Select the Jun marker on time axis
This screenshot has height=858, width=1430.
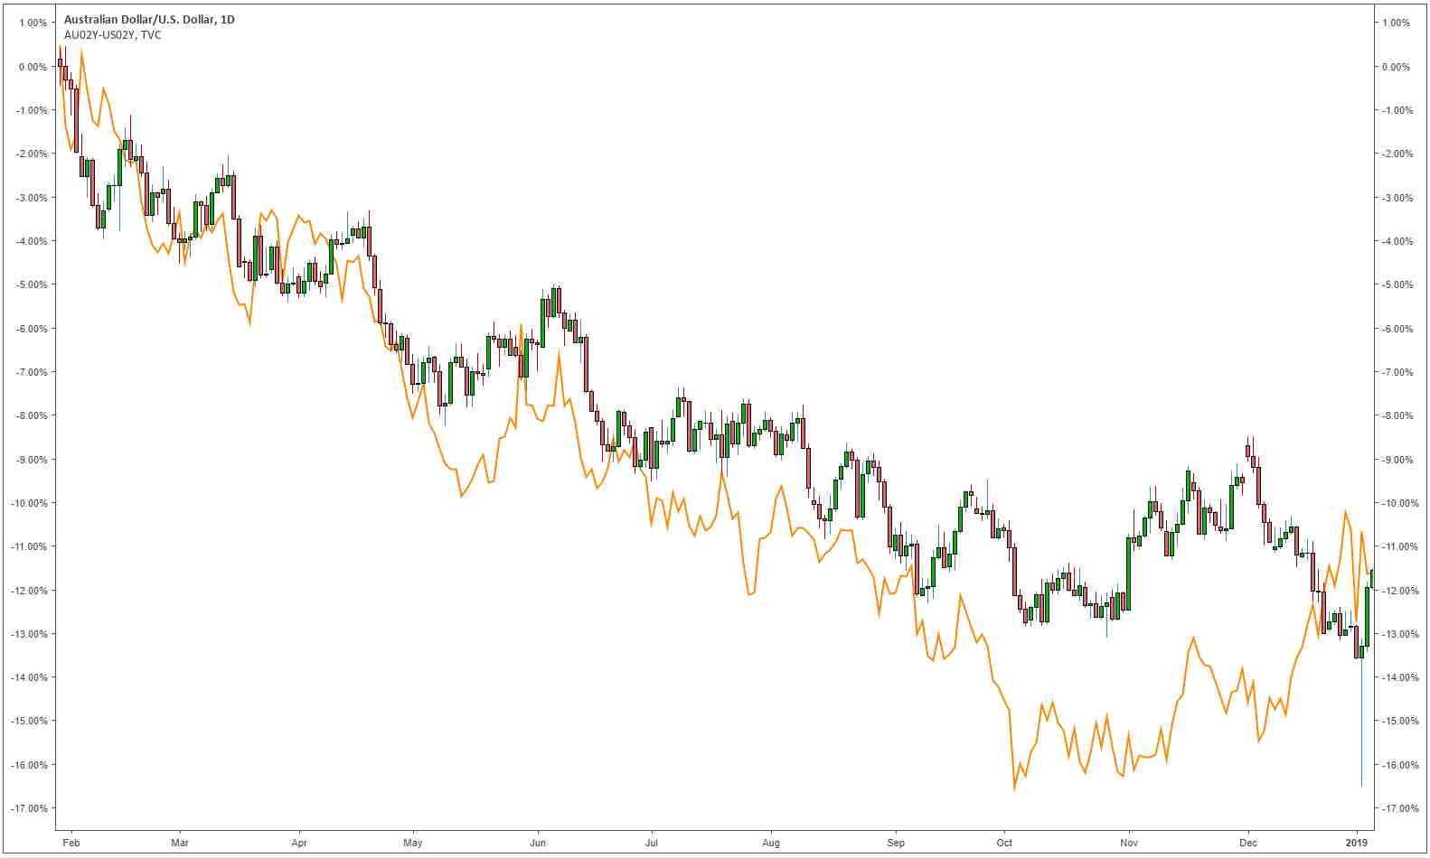[x=538, y=843]
